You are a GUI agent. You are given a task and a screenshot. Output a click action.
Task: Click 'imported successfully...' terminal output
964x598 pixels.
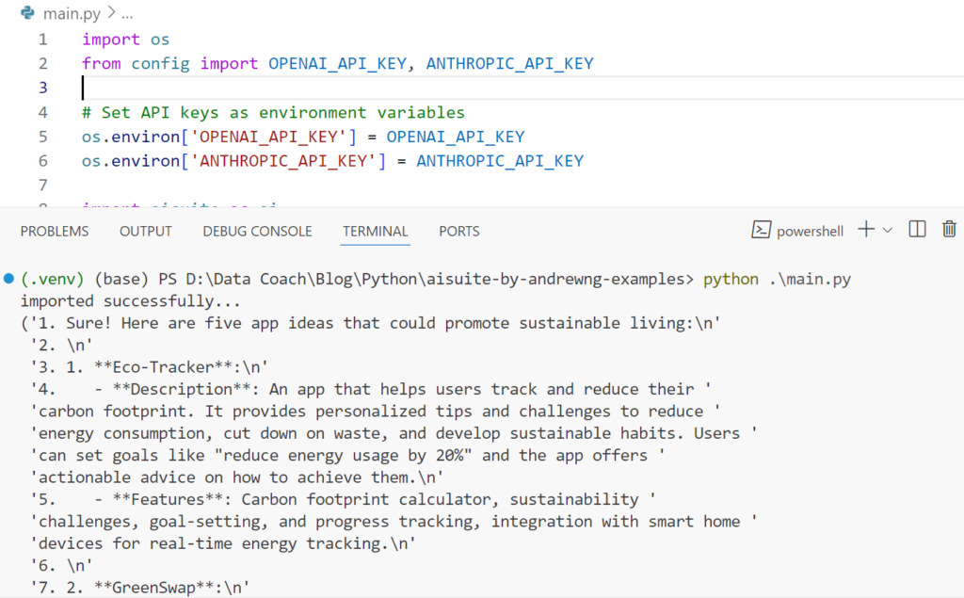pos(130,301)
